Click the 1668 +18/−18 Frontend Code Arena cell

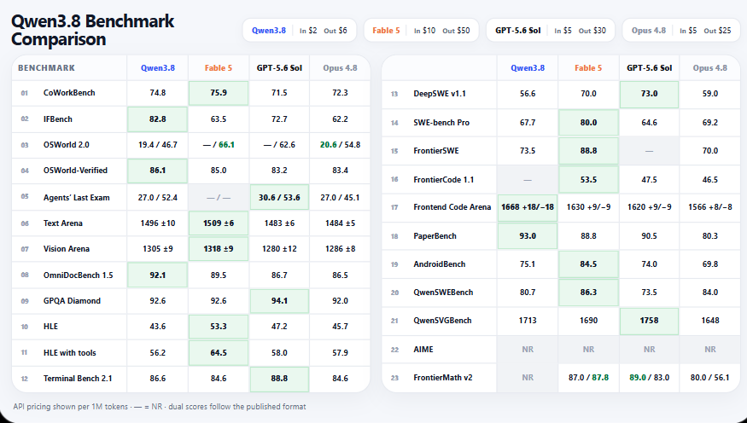[528, 207]
